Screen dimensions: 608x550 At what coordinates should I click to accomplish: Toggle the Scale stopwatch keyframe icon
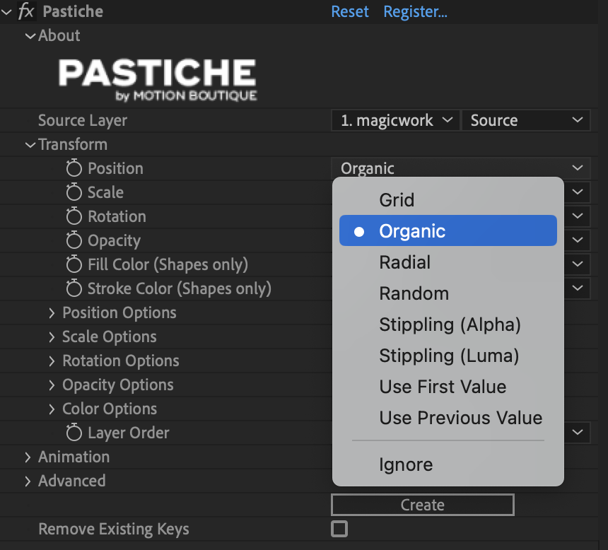click(x=74, y=192)
